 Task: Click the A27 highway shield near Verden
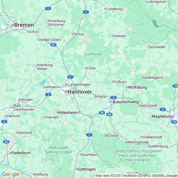(53, 45)
